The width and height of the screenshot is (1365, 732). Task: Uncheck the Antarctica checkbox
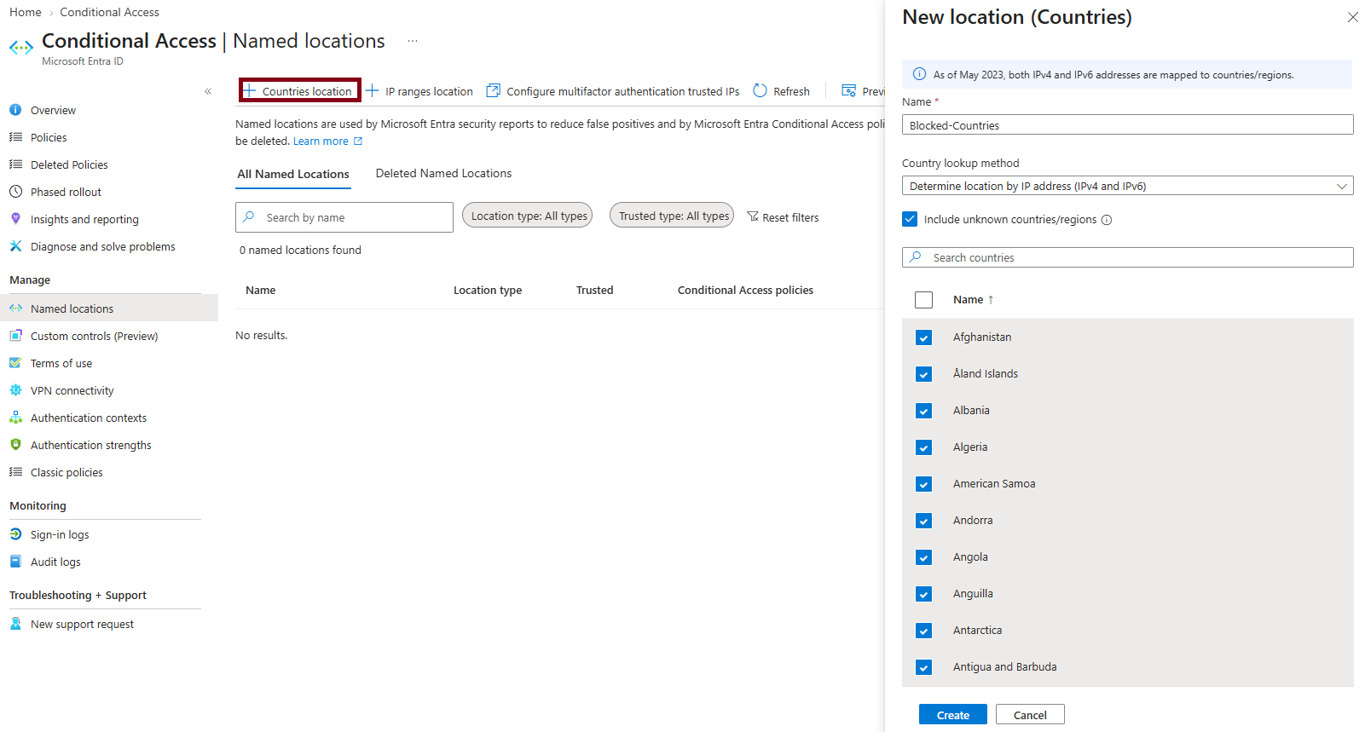point(923,631)
